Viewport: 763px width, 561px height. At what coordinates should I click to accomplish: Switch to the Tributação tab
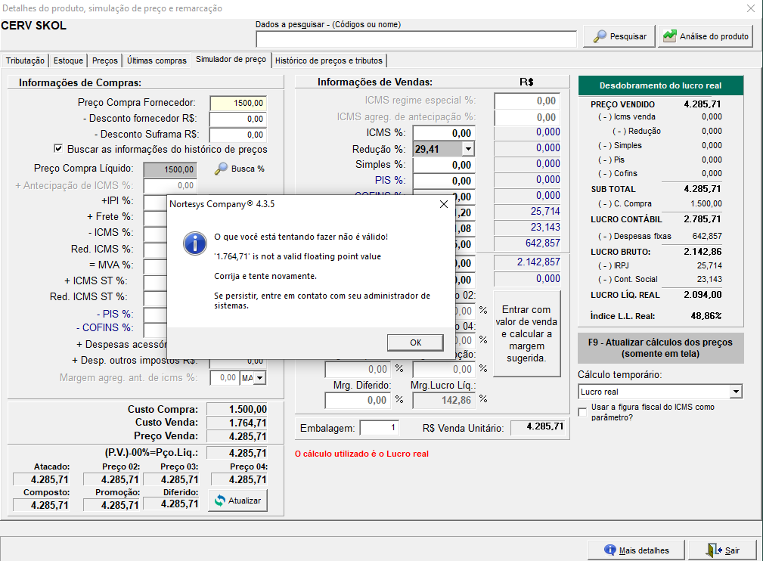[26, 60]
